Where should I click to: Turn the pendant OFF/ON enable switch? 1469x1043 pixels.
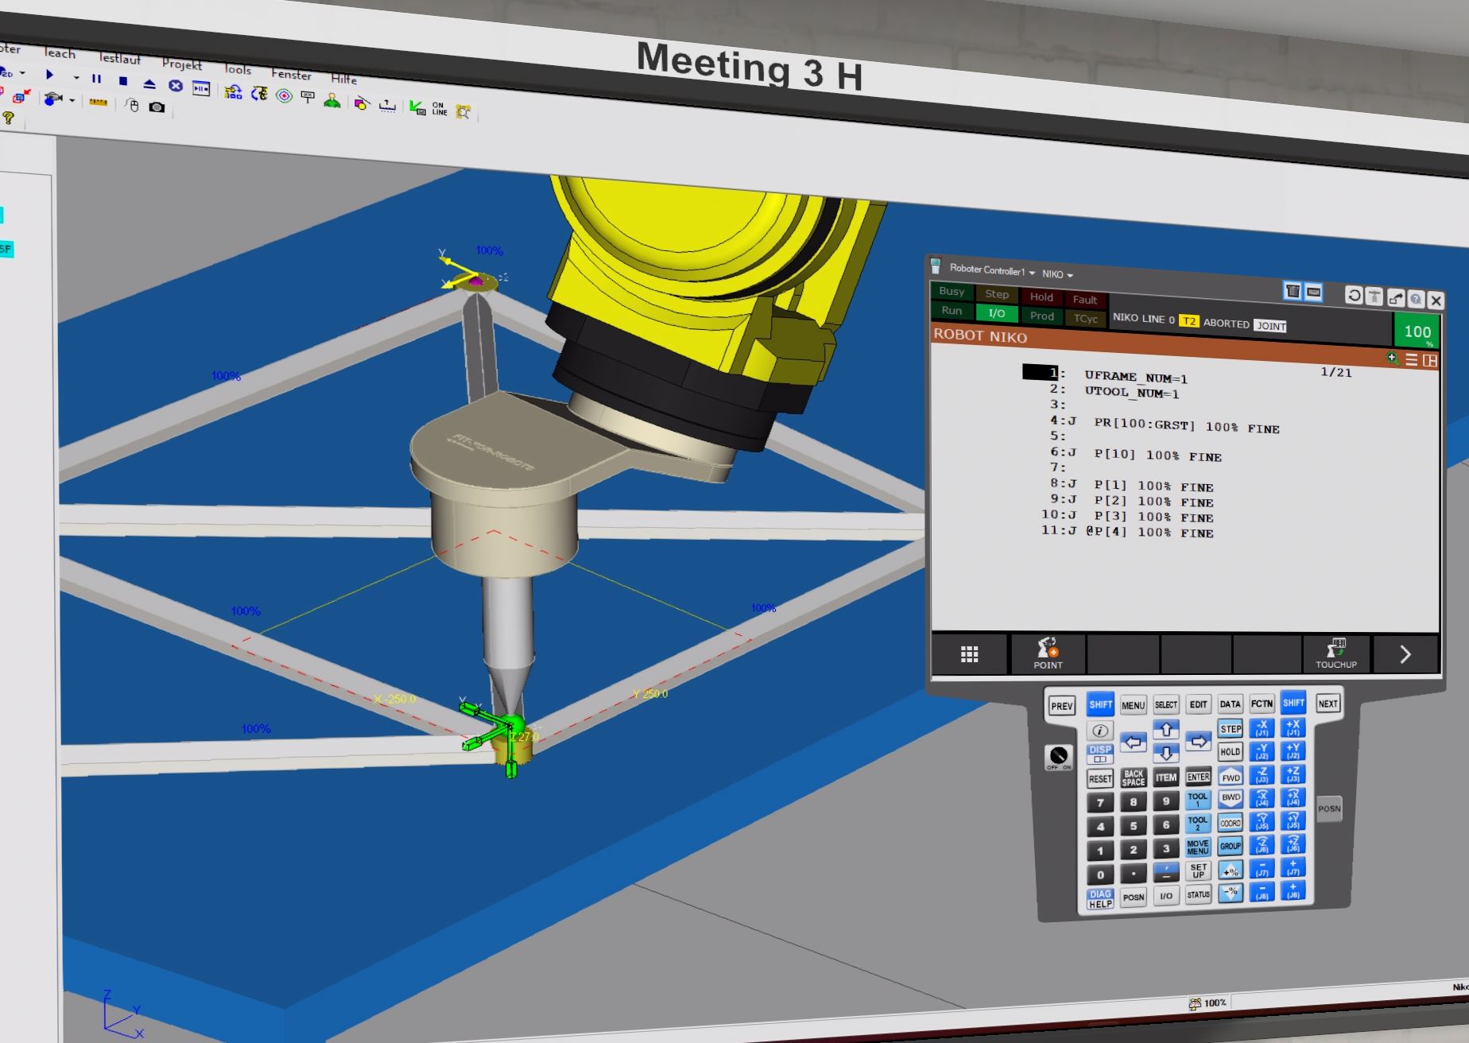[x=1059, y=757]
